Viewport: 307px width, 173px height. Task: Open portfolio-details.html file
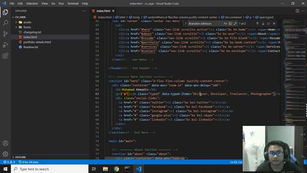pos(37,42)
